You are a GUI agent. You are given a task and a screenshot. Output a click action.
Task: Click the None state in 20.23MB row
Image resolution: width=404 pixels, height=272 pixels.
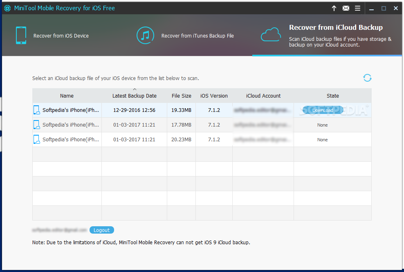322,140
